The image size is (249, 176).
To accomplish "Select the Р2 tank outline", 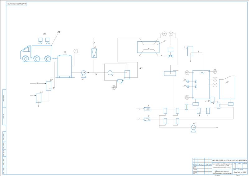I will pyautogui.click(x=227, y=87).
